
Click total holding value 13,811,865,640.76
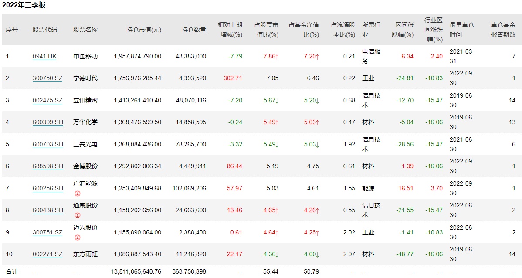click(136, 271)
